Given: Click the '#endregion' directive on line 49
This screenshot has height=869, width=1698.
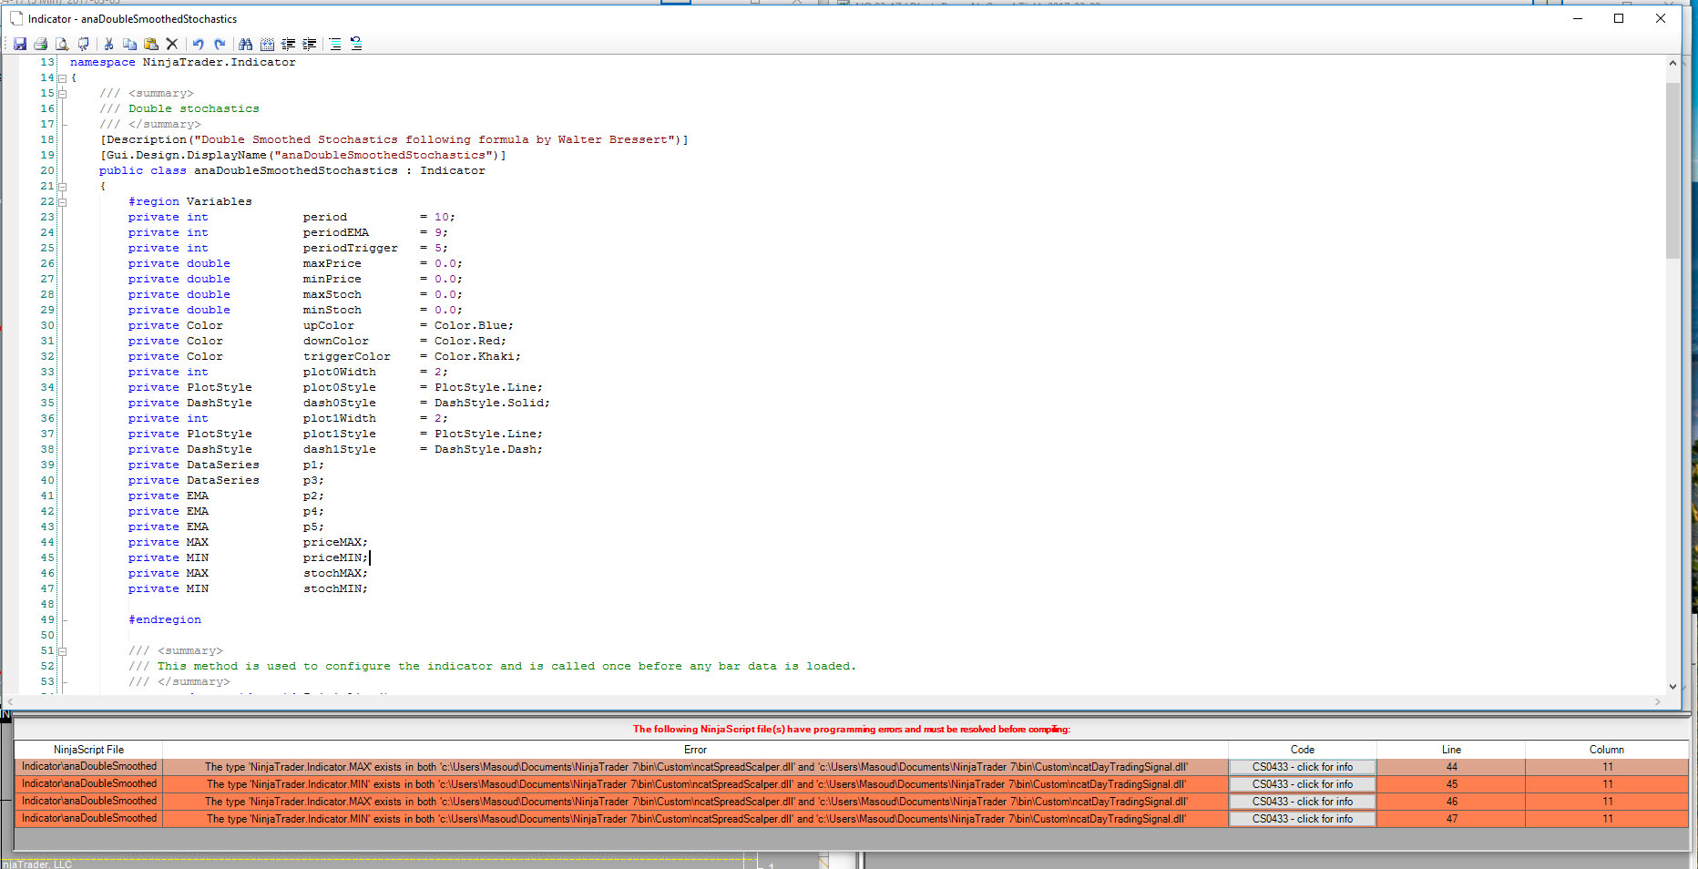Looking at the screenshot, I should (165, 620).
